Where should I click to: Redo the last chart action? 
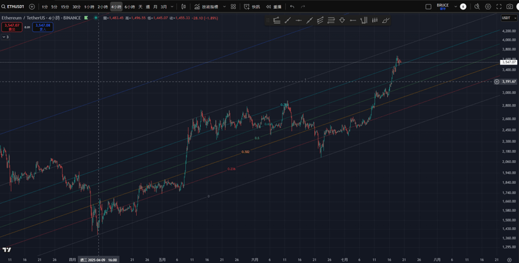click(303, 6)
